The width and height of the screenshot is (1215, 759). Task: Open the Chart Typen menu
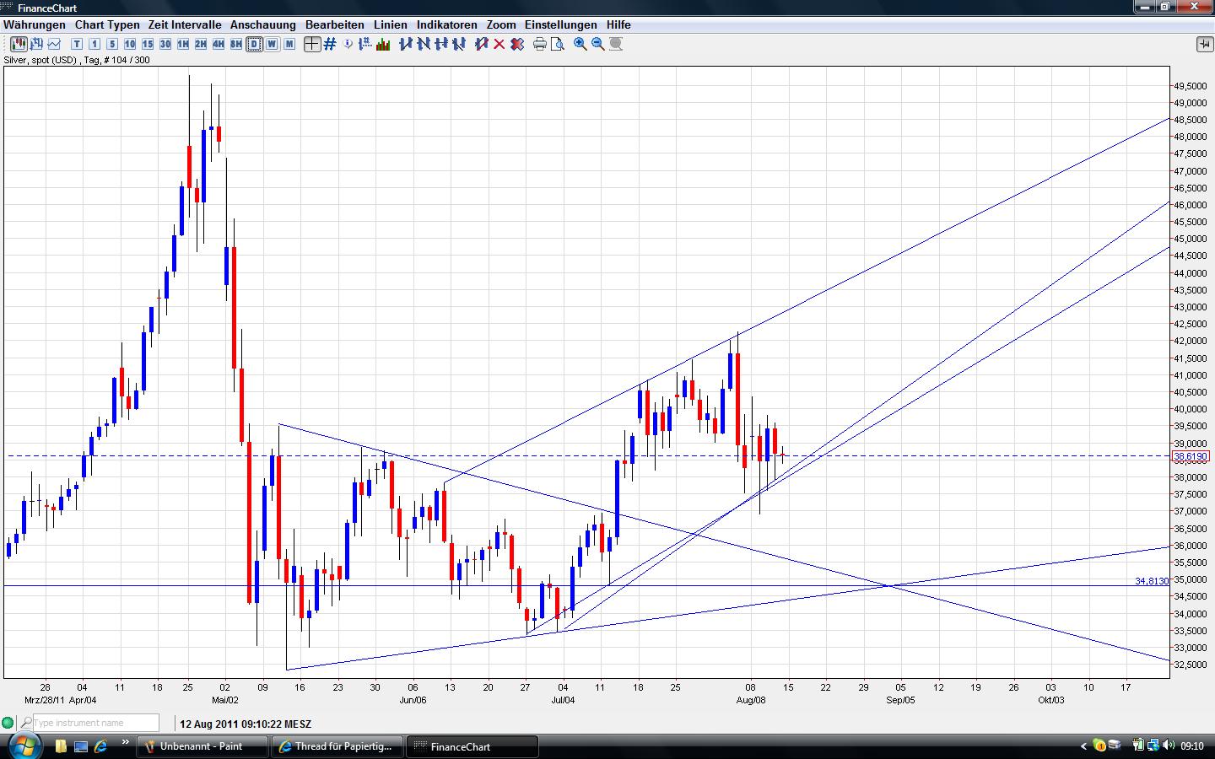107,24
